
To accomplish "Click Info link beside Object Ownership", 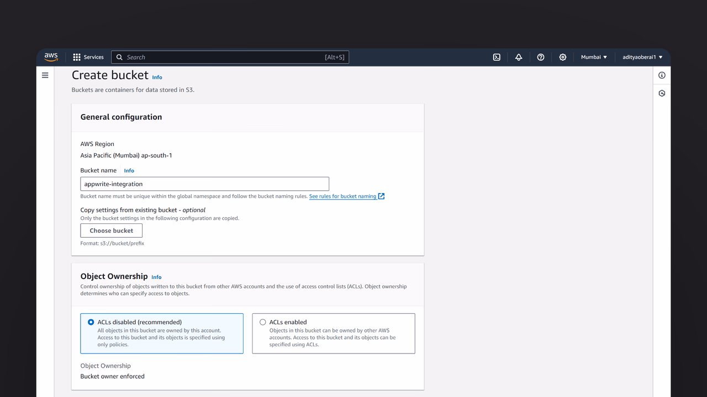I will point(156,277).
